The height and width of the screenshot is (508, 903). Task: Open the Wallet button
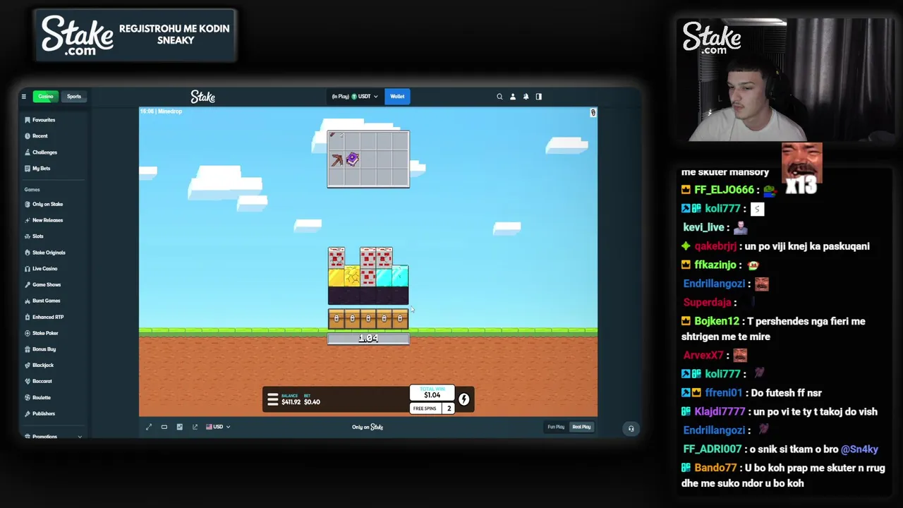[x=397, y=97]
